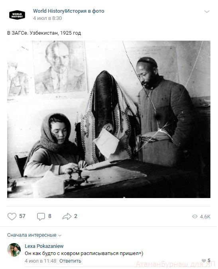Open Lexa Pokazaniew profile name link
218x269 pixels.
point(44,246)
